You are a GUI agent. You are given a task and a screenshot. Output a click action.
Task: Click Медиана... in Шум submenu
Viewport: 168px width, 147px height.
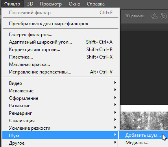(x=143, y=143)
